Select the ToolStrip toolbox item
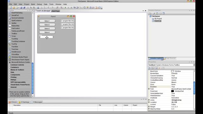203x114 pixels. tap(15, 39)
